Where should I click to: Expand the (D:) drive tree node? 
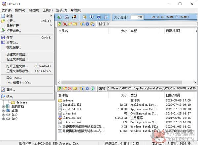pos(3,119)
